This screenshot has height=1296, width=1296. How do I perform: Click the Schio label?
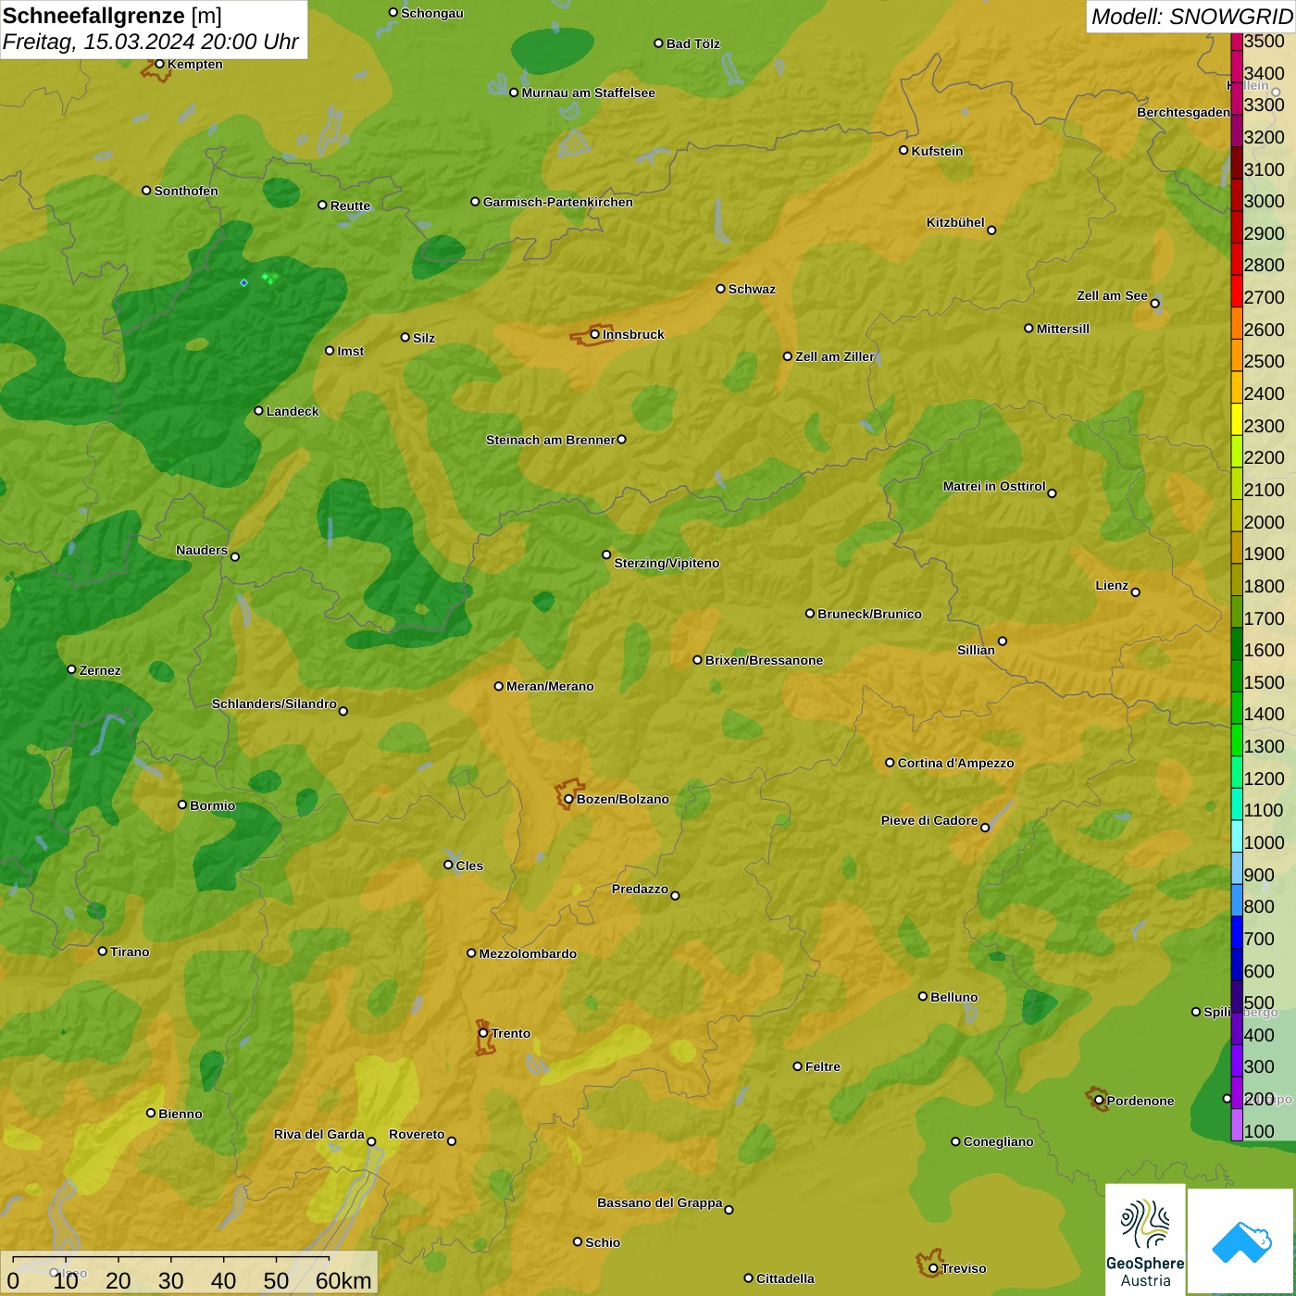point(603,1242)
